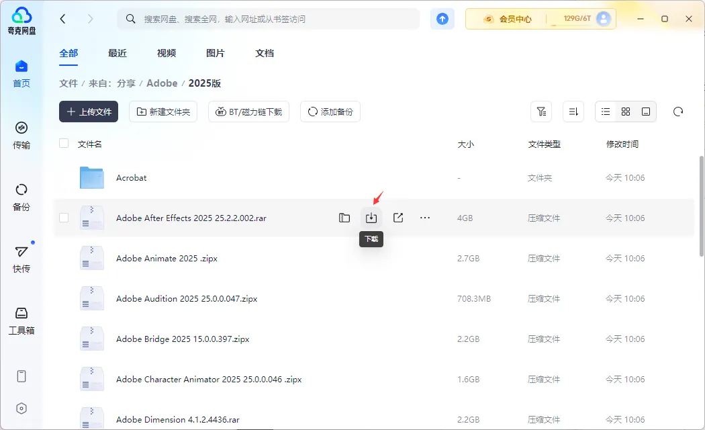Select the 图片 tab
The height and width of the screenshot is (430, 705).
(216, 53)
